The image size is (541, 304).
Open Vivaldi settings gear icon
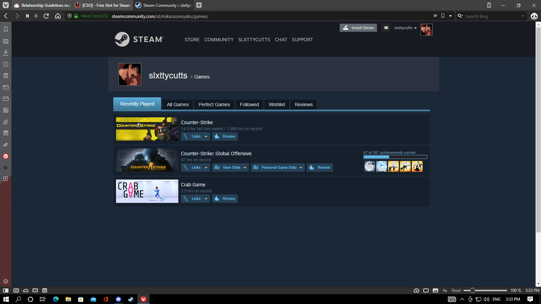[6, 281]
